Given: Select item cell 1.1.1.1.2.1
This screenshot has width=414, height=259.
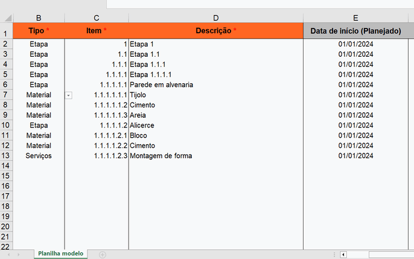Looking at the screenshot, I should [x=97, y=135].
